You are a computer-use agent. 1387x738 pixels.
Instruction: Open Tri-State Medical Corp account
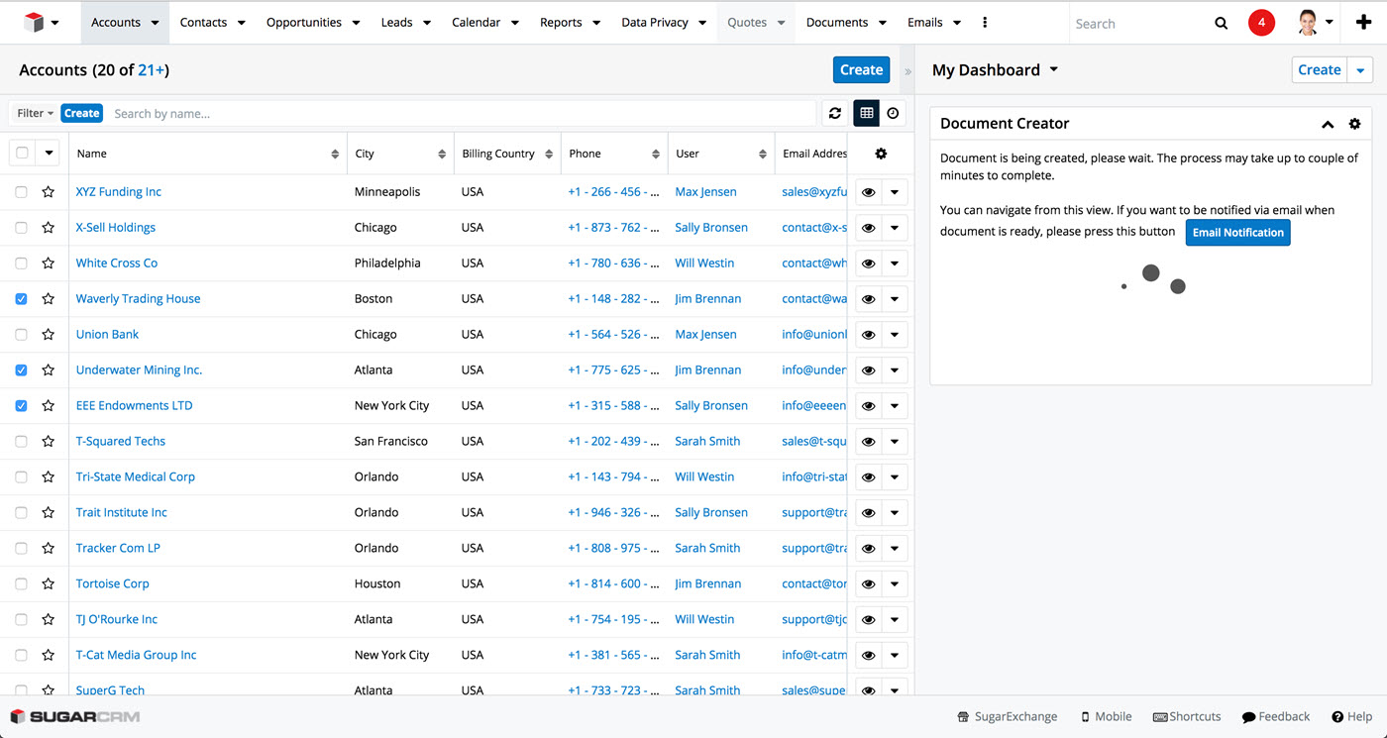(136, 477)
